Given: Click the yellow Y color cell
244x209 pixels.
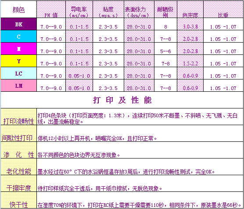Looking at the screenshot, I should tap(19, 61).
